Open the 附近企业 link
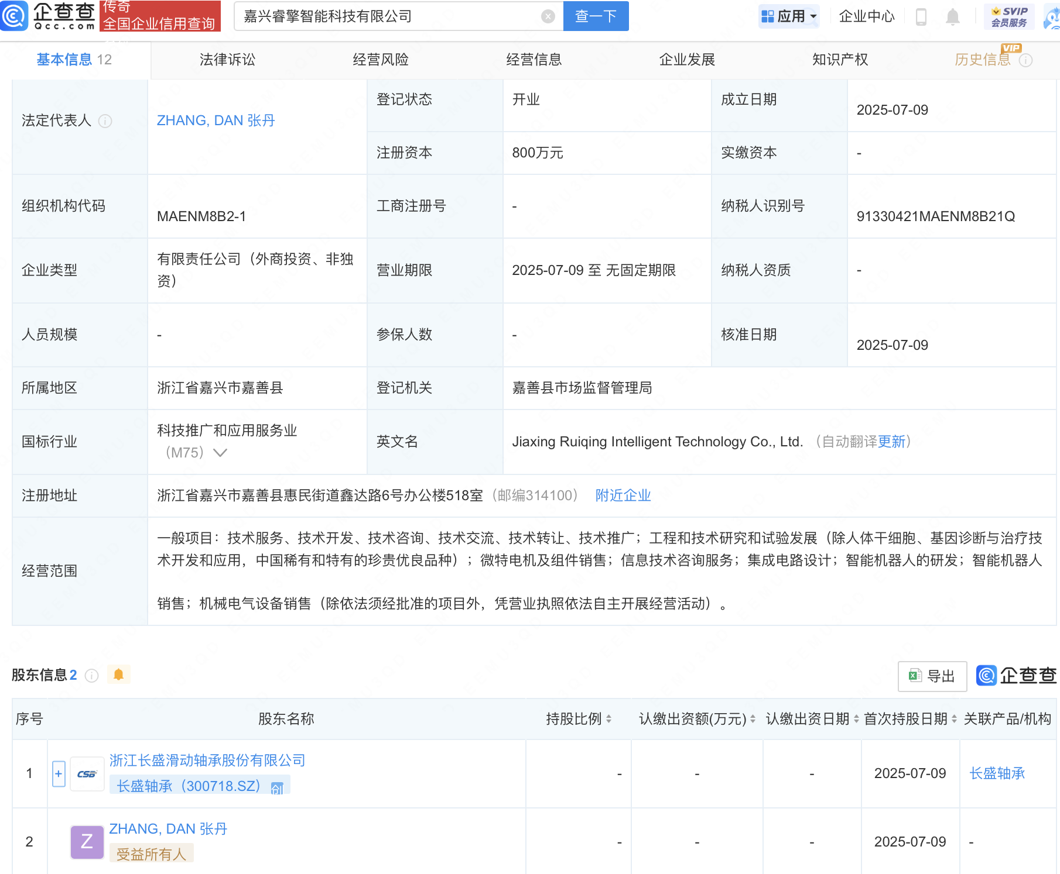This screenshot has height=874, width=1060. (623, 496)
